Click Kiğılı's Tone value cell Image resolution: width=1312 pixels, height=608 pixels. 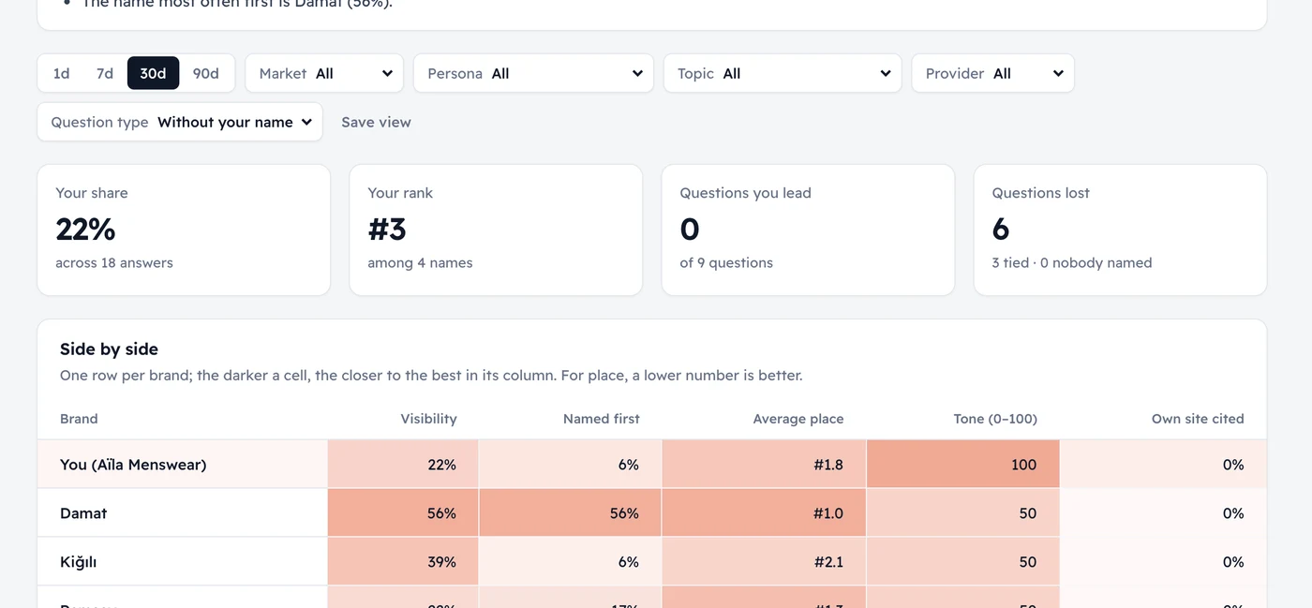[x=963, y=562]
